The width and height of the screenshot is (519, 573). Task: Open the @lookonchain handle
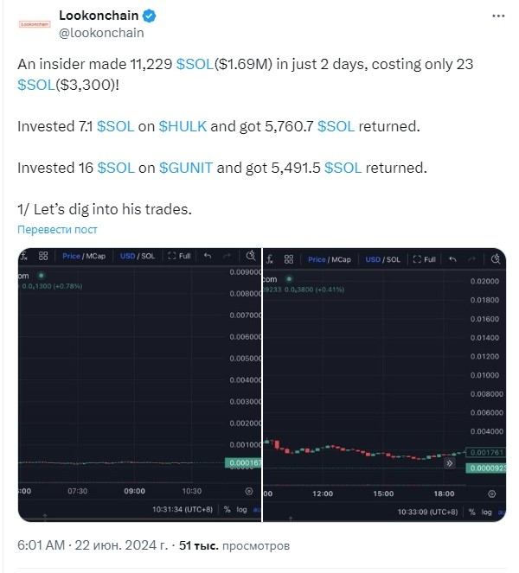101,33
